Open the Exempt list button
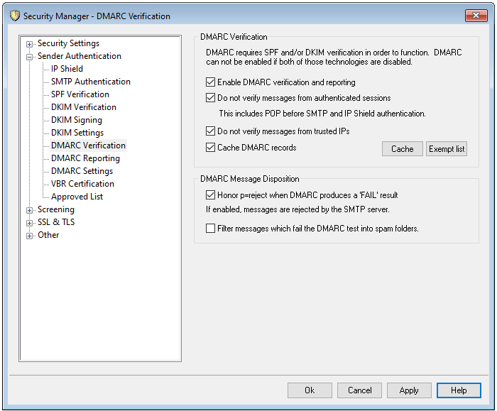 click(446, 149)
